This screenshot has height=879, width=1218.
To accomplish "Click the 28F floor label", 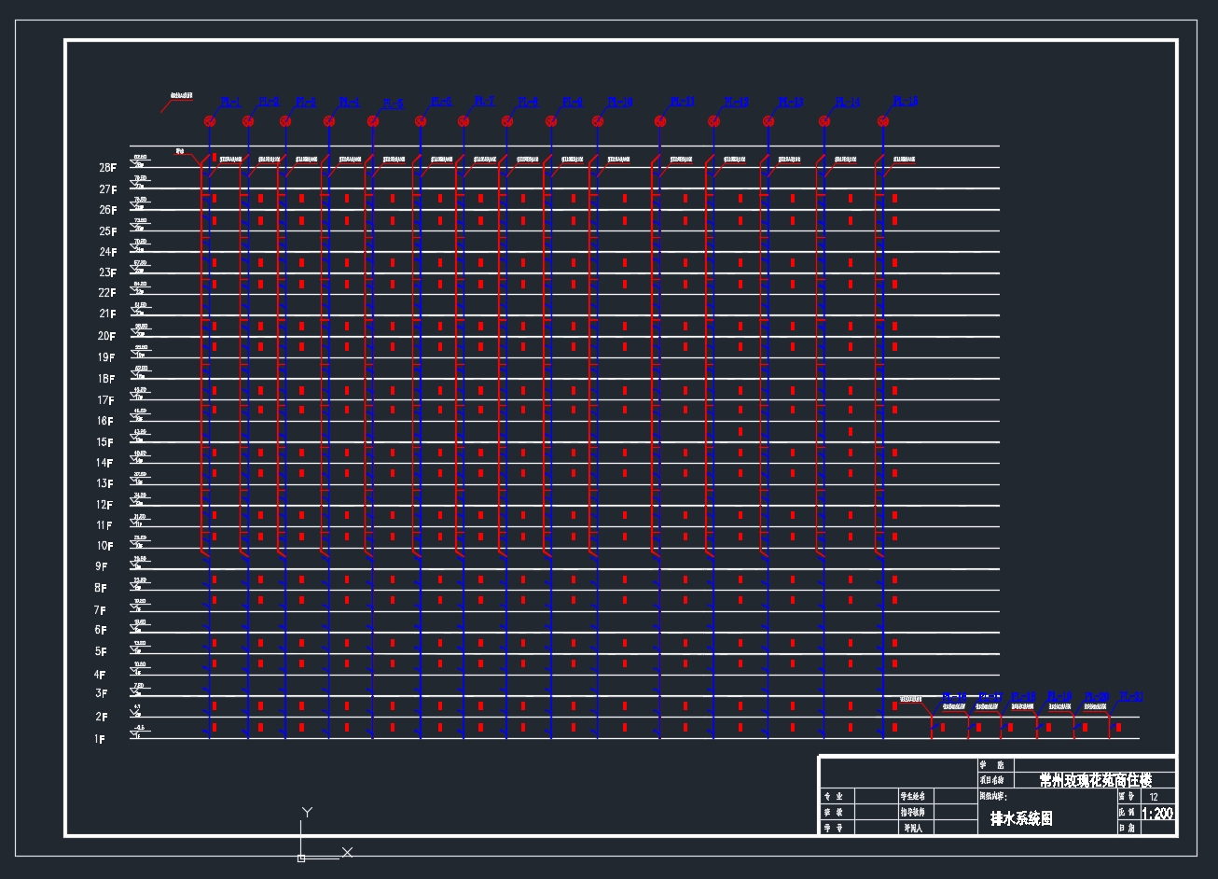I will click(107, 168).
